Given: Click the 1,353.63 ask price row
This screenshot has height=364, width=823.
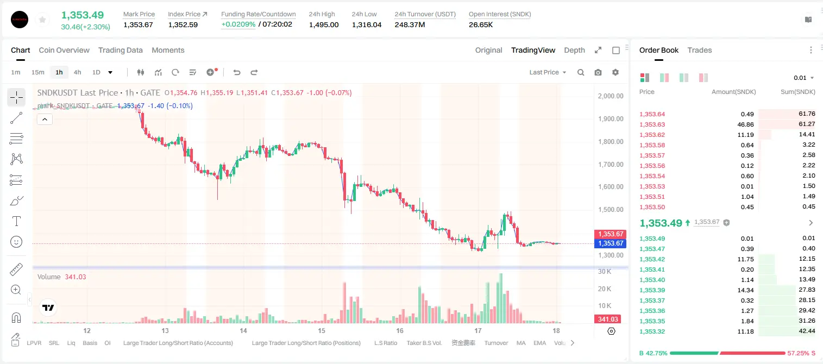Looking at the screenshot, I should [x=727, y=124].
